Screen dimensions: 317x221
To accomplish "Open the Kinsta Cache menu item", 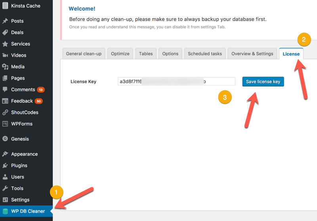I will pos(26,6).
